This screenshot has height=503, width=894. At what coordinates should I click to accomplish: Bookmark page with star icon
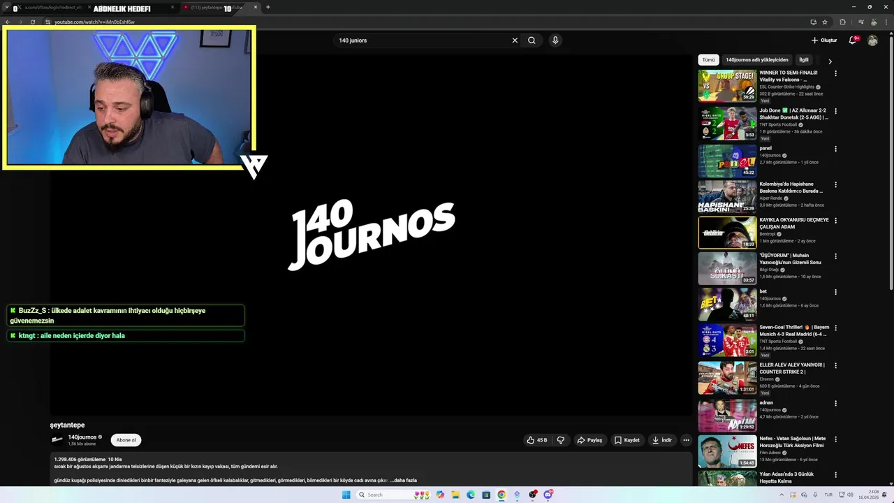pos(825,22)
